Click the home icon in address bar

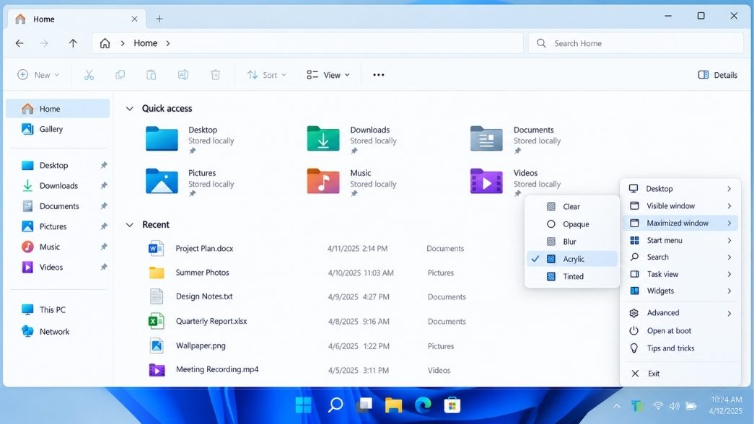105,43
